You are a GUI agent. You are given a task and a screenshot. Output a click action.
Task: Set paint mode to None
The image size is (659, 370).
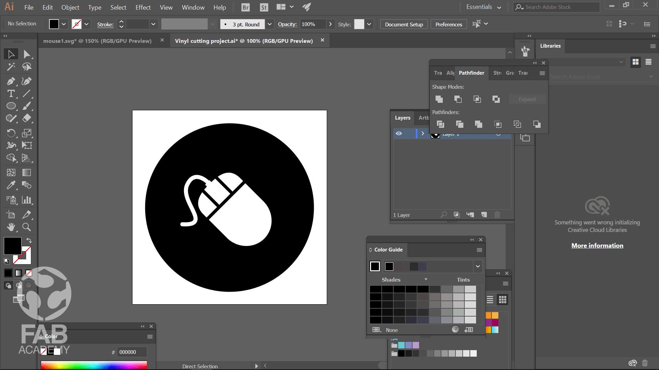point(29,273)
